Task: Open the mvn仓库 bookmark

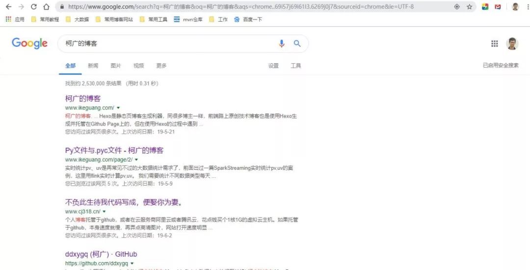Action: (x=188, y=19)
